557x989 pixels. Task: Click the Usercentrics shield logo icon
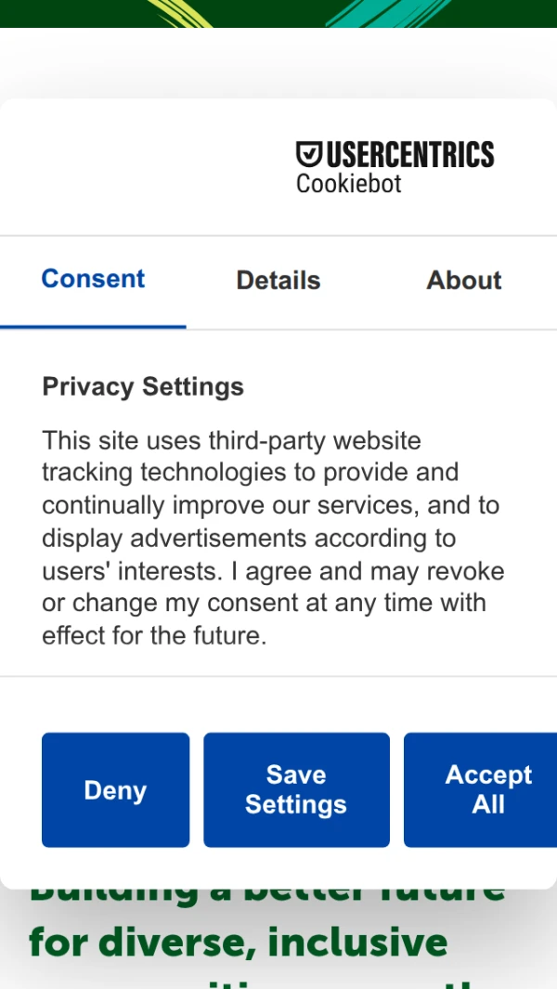pyautogui.click(x=308, y=153)
